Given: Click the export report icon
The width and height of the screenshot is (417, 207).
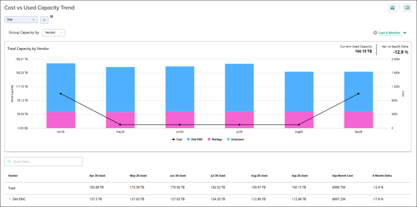Looking at the screenshot, I should tap(393, 8).
